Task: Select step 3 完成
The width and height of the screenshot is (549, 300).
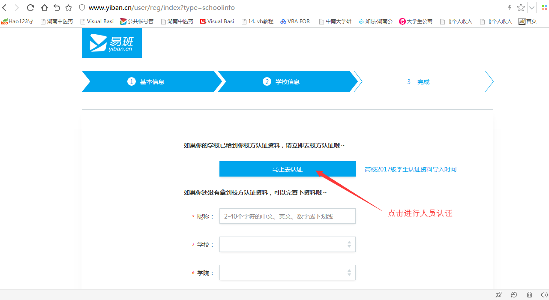Action: (x=423, y=82)
